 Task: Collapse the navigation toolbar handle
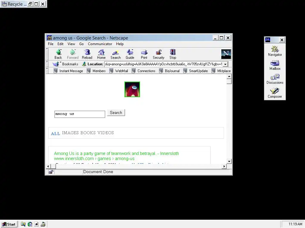pyautogui.click(x=47, y=54)
